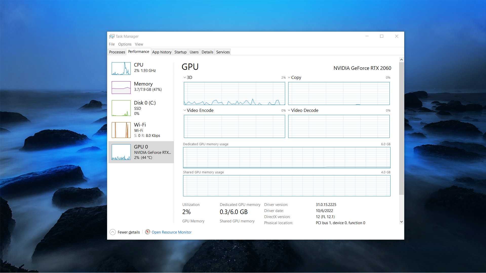486x273 pixels.
Task: Open the Options menu
Action: click(x=125, y=44)
